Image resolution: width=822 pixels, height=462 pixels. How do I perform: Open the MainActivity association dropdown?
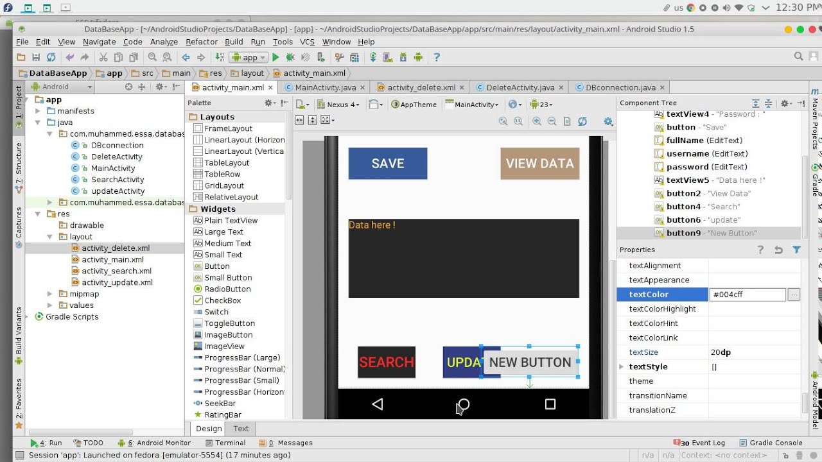pos(471,105)
